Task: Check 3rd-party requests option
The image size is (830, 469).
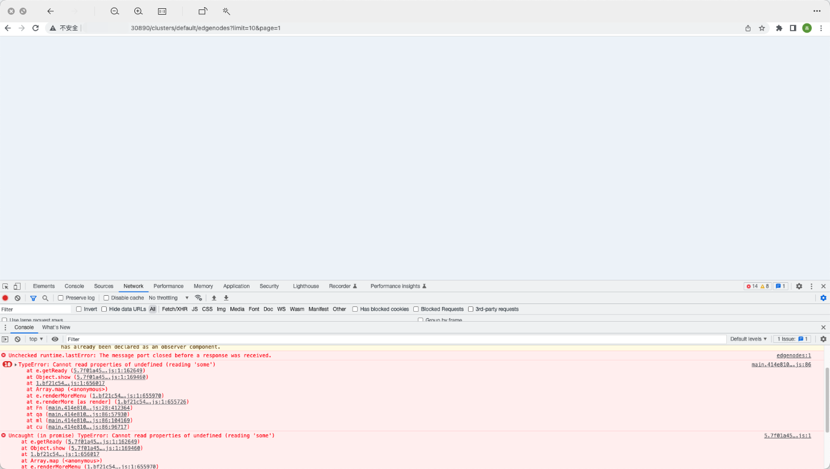Action: click(x=471, y=309)
